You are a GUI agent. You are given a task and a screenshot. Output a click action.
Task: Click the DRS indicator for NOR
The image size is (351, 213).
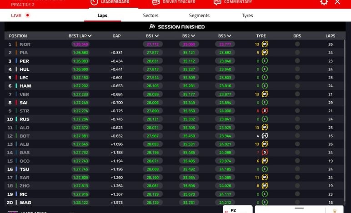click(297, 45)
